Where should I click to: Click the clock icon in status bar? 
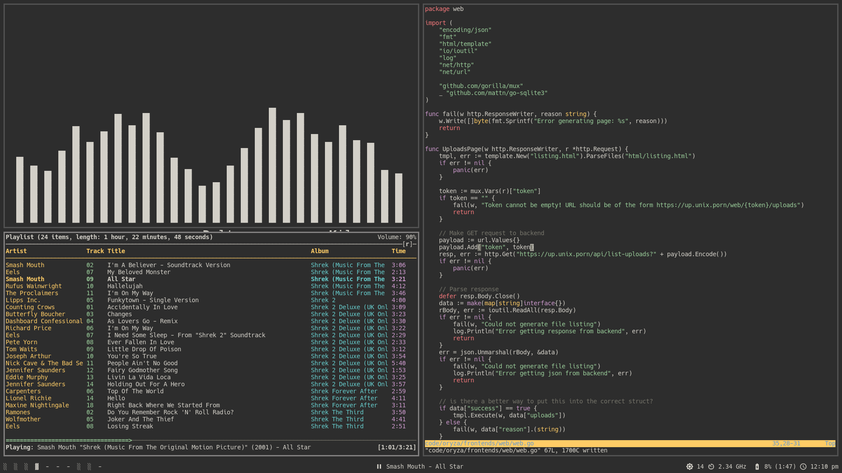pyautogui.click(x=803, y=466)
